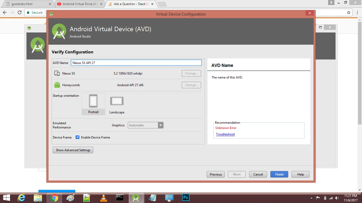Open File Explorer from taskbar
The width and height of the screenshot is (362, 203).
(38, 198)
